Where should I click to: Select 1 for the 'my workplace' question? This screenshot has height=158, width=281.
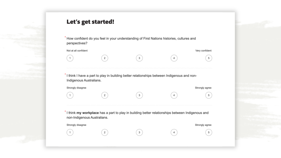pos(70,132)
